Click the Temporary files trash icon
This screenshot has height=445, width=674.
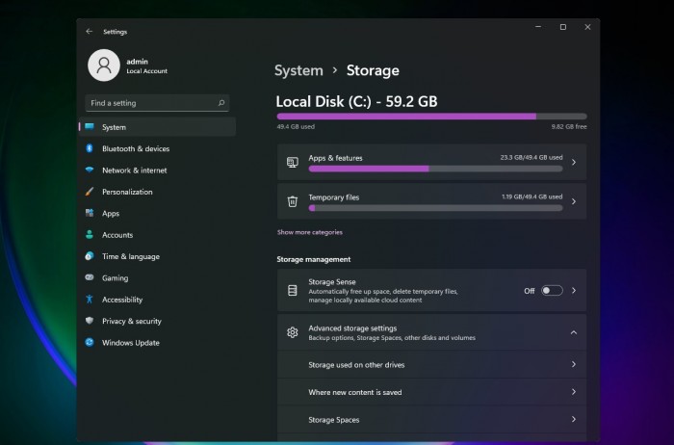tap(293, 201)
